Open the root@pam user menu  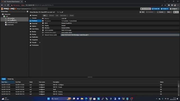(174, 9)
